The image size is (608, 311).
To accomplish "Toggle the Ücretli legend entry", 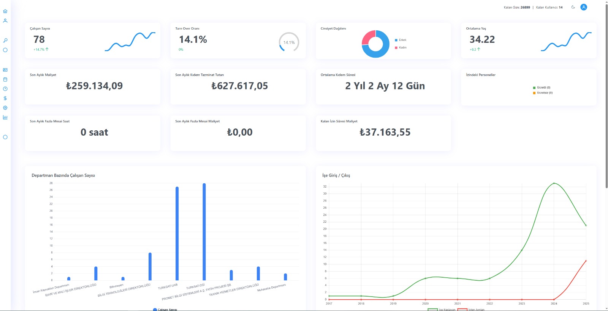I will 543,88.
